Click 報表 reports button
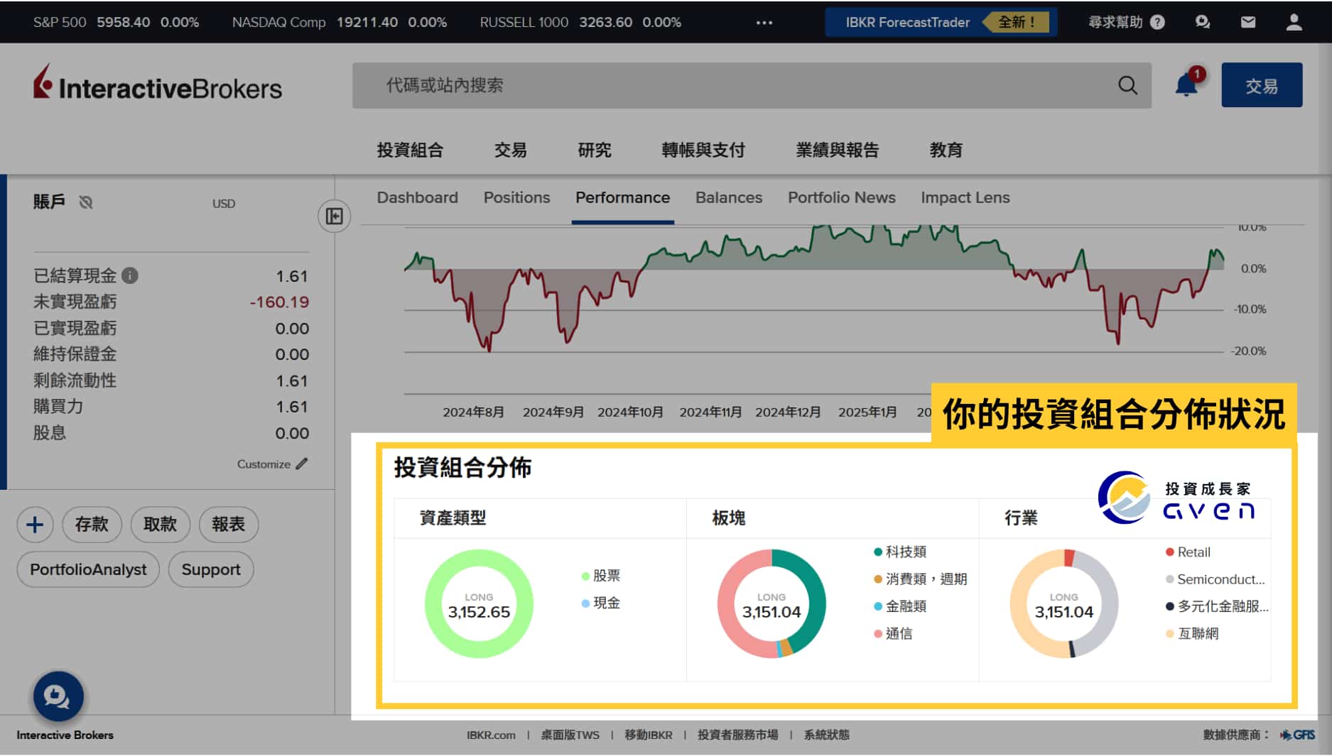Viewport: 1332px width, 756px height. coord(228,525)
